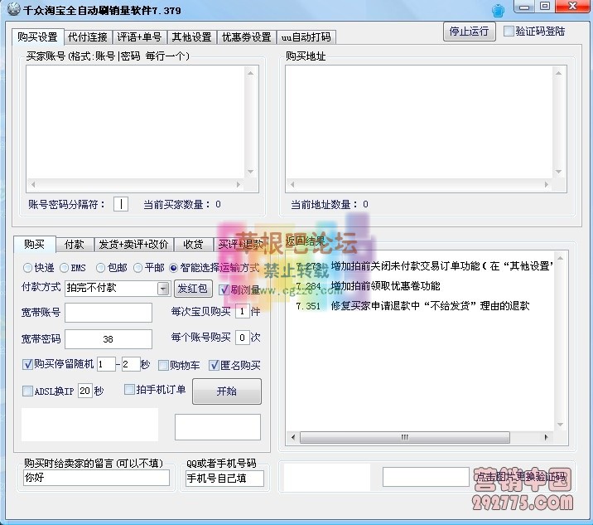The image size is (593, 525).
Task: Click 点击图片更换验证码 link
Action: (521, 477)
